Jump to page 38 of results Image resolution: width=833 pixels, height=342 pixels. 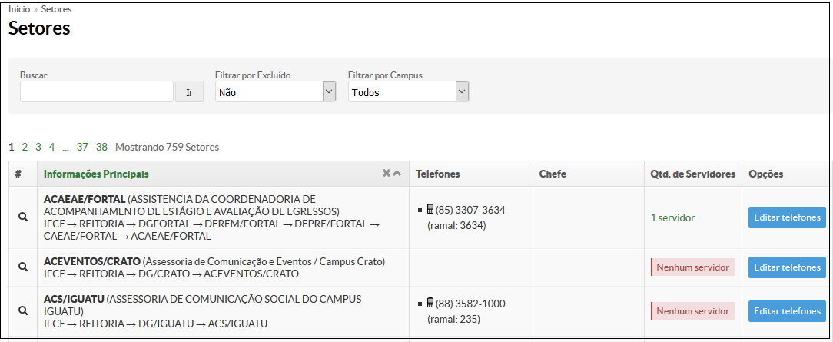click(102, 147)
